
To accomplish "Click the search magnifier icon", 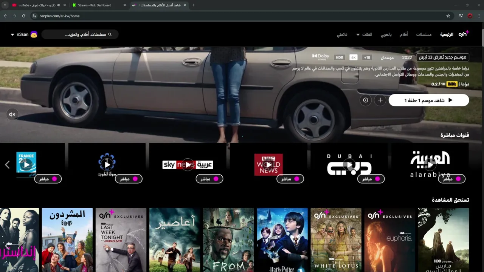I will point(110,34).
